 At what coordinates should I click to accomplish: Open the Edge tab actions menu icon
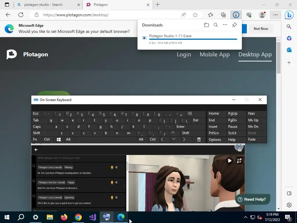coord(7,5)
